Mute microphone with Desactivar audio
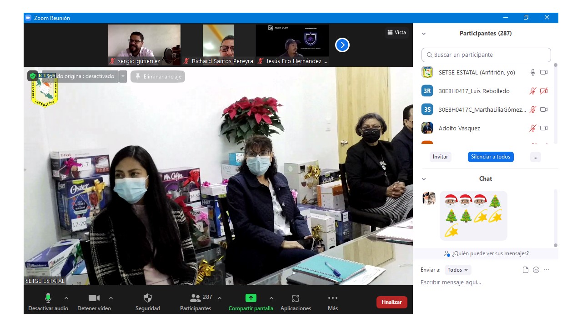 (48, 298)
